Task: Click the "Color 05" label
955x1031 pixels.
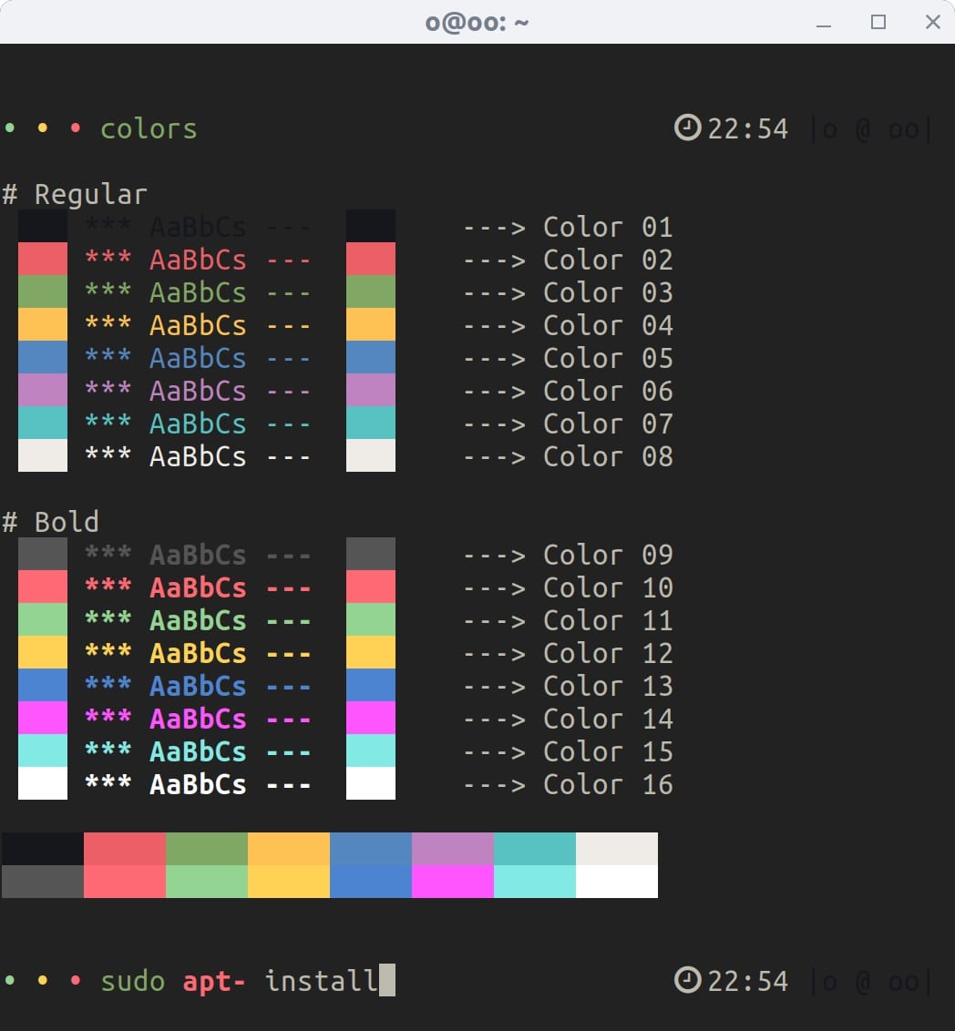Action: click(608, 358)
